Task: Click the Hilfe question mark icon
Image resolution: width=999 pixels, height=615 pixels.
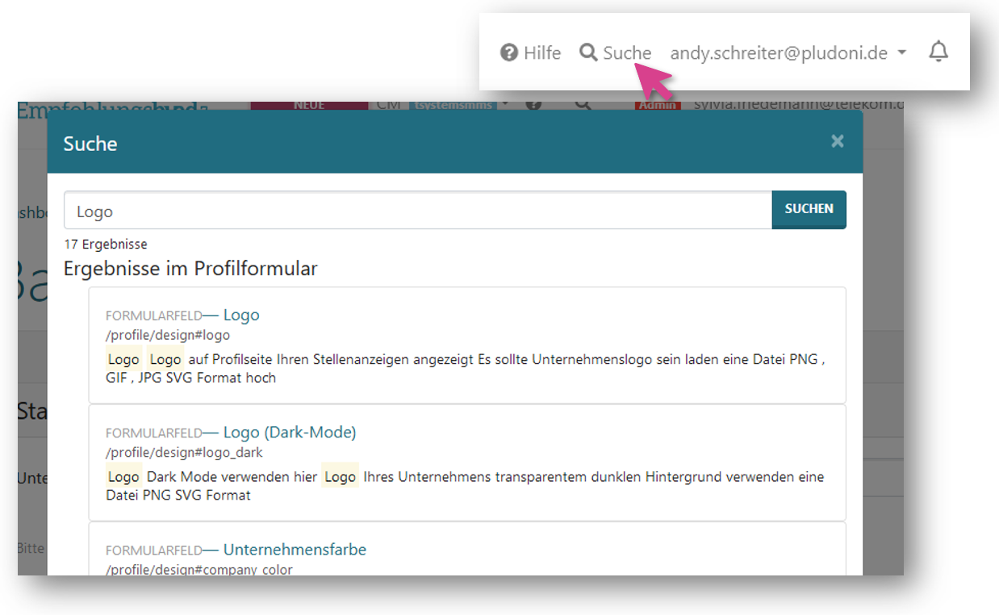Action: [x=508, y=53]
